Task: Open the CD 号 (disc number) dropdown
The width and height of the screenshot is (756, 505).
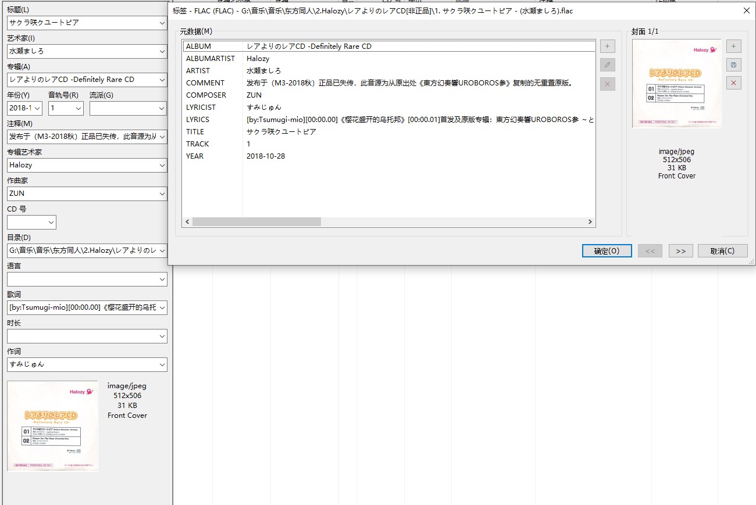Action: pyautogui.click(x=51, y=222)
